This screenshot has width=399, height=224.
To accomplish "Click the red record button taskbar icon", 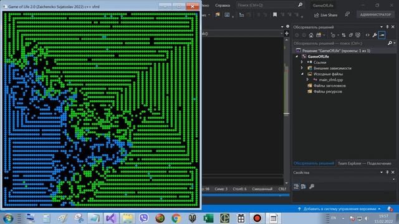I will coord(257,218).
